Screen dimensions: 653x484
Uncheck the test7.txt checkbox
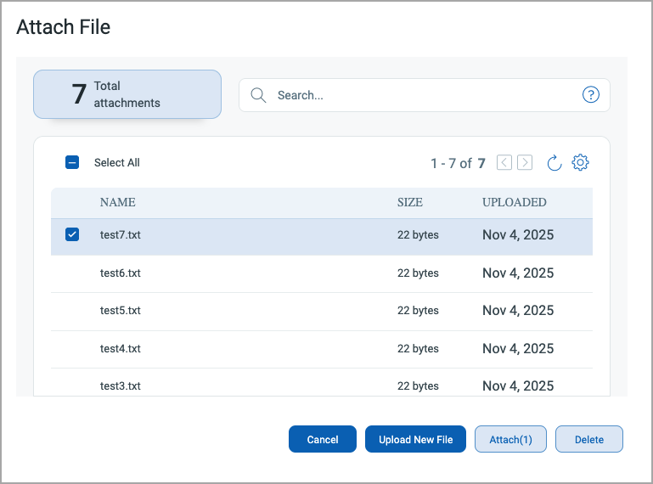point(72,235)
